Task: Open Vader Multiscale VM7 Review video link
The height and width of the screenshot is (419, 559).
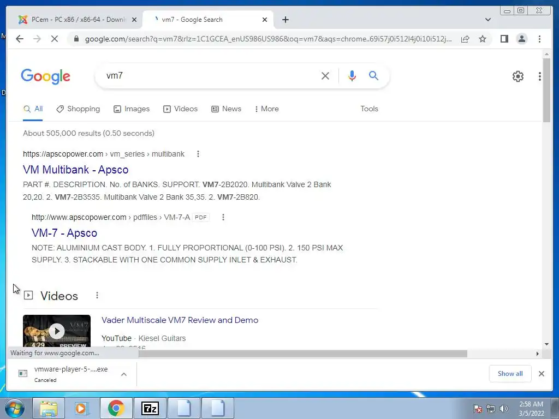Action: (180, 320)
